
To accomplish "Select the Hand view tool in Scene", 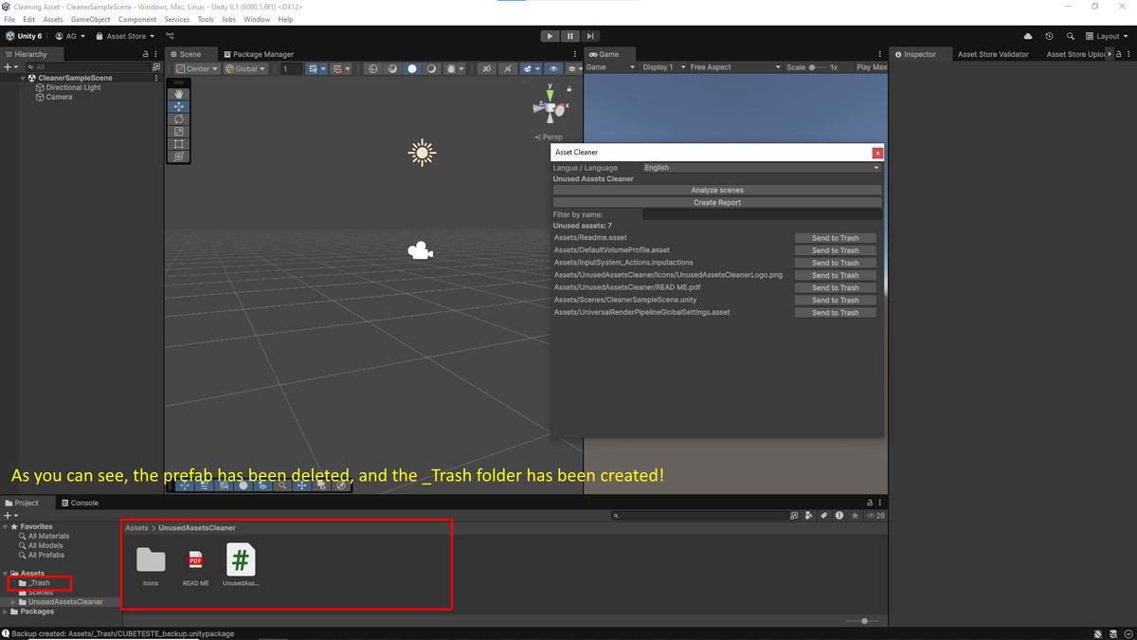I will pos(179,94).
